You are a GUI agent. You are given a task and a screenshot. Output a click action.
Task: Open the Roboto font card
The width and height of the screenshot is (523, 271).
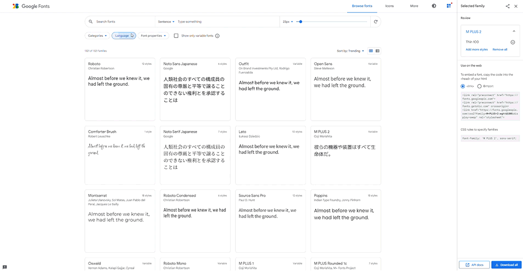tap(120, 89)
